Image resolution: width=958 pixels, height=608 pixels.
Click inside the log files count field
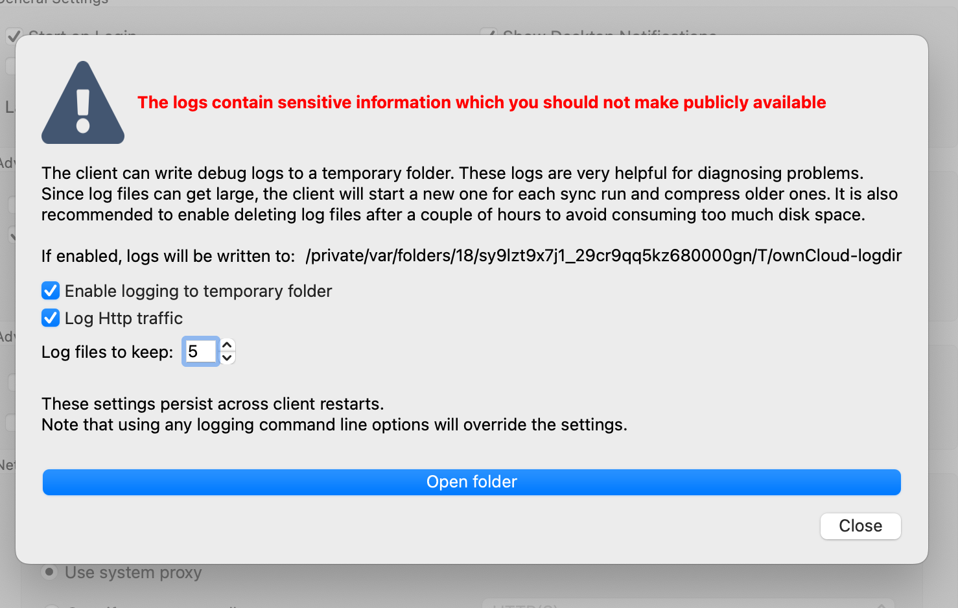pyautogui.click(x=200, y=351)
